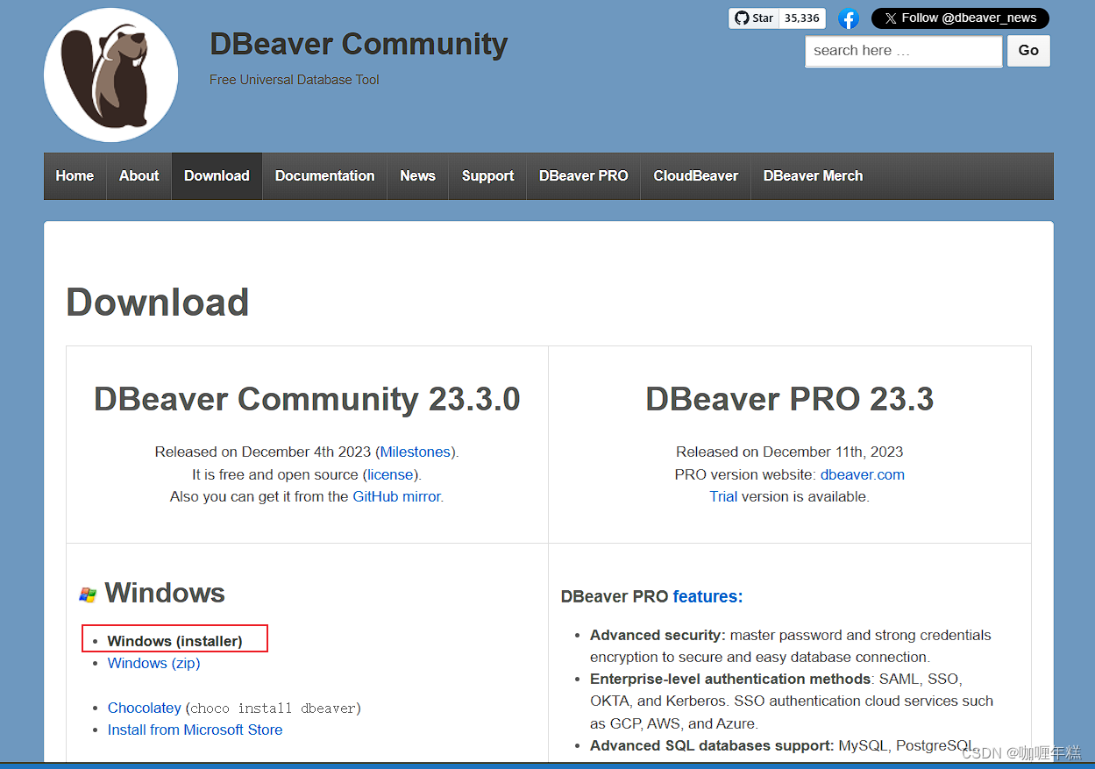1095x769 pixels.
Task: Click 'choco install dbeaver' command text
Action: 274,708
